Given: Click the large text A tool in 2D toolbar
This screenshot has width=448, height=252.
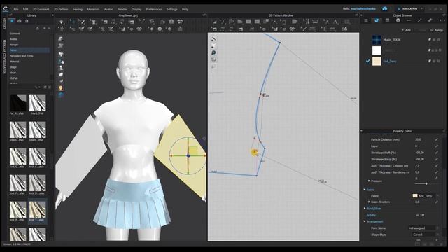Looking at the screenshot, I should (x=336, y=22).
